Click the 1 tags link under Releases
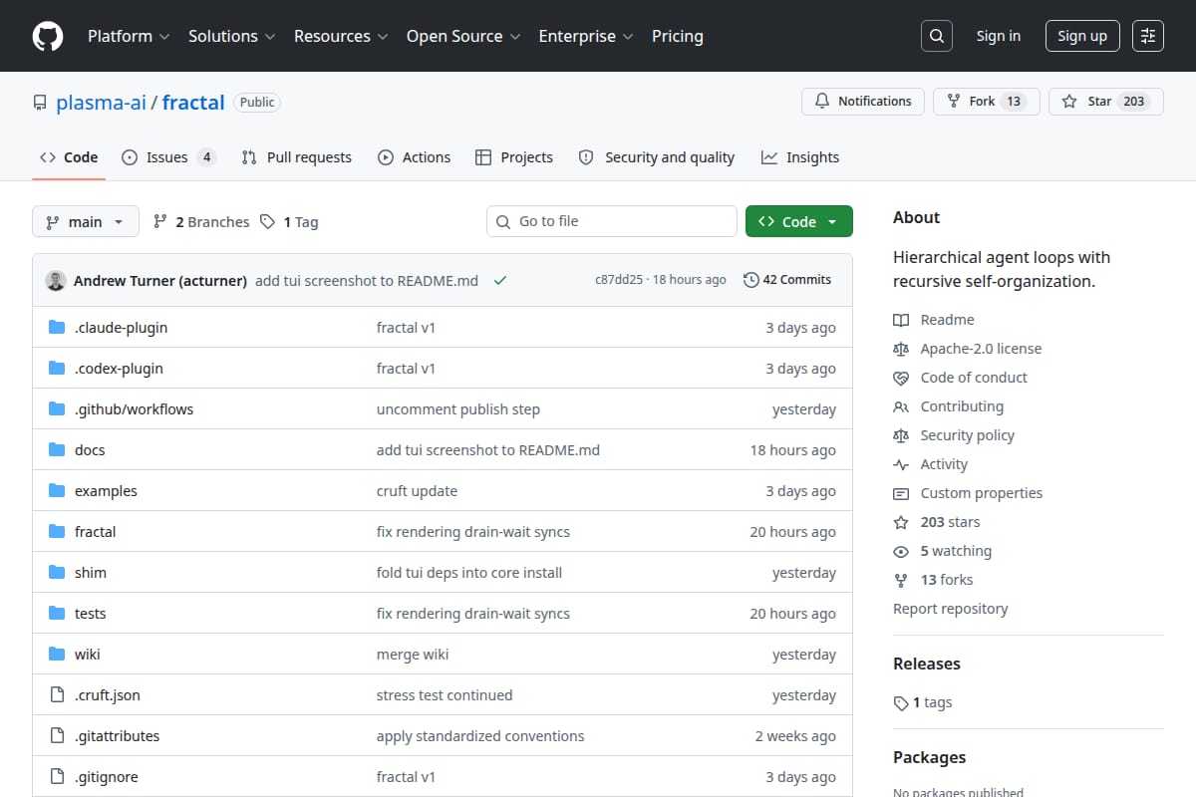 923,702
